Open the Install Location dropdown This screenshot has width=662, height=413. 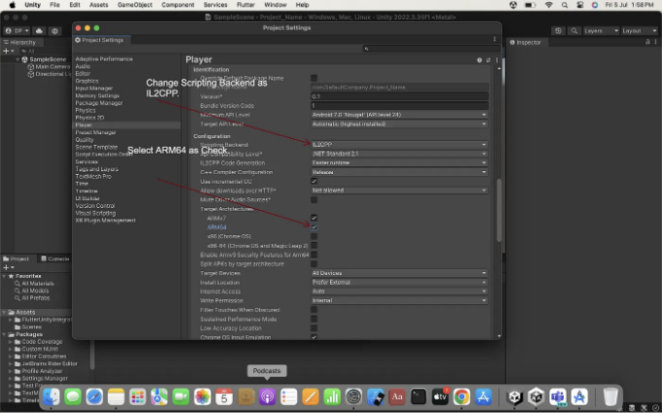(x=399, y=283)
